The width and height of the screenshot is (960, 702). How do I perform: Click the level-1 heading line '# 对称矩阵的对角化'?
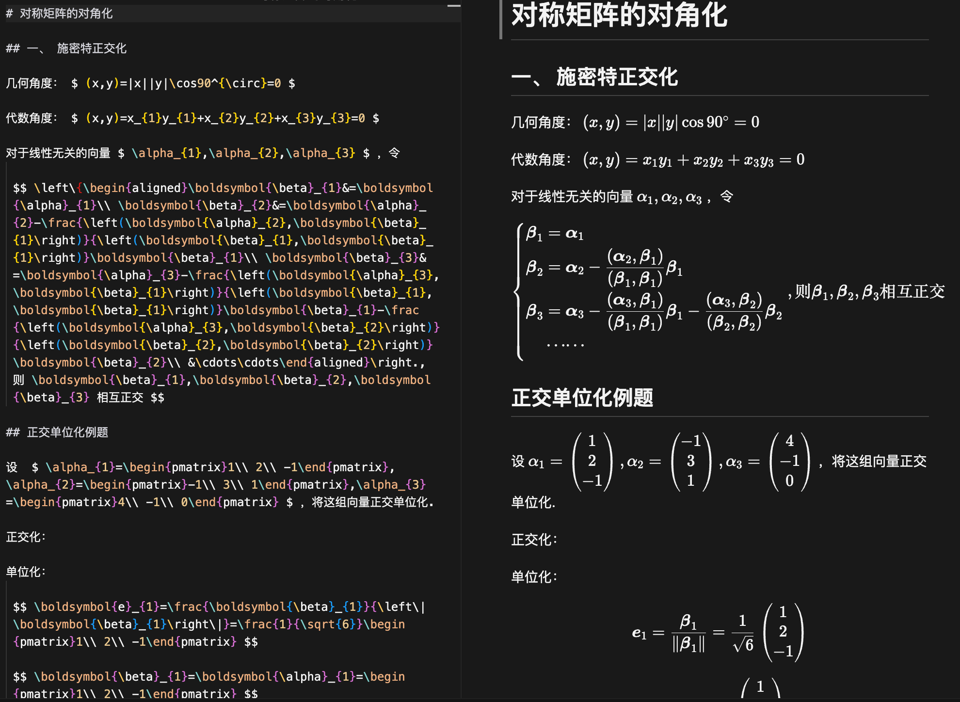tap(59, 14)
